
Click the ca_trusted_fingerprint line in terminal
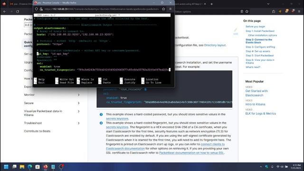click(x=105, y=70)
